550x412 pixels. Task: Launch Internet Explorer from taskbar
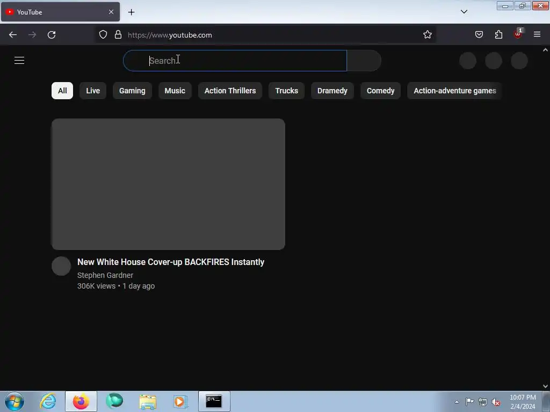click(48, 401)
